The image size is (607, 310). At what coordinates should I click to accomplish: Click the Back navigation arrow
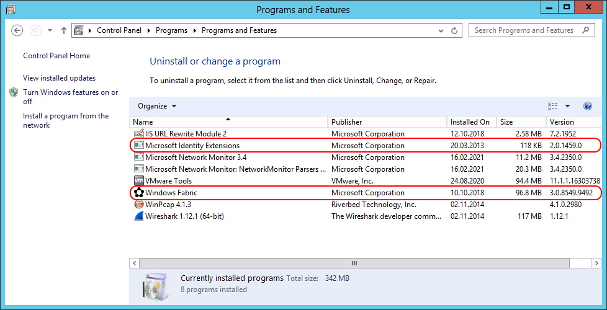[x=17, y=30]
